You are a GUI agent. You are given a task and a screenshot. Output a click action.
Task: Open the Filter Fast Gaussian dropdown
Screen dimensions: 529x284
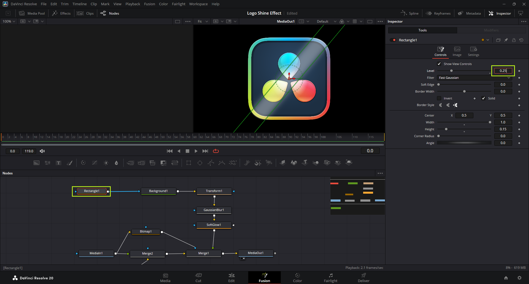(x=474, y=78)
